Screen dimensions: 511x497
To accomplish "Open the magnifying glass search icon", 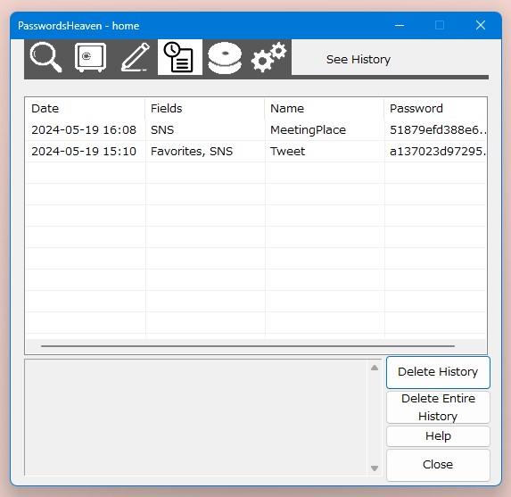I will point(46,57).
